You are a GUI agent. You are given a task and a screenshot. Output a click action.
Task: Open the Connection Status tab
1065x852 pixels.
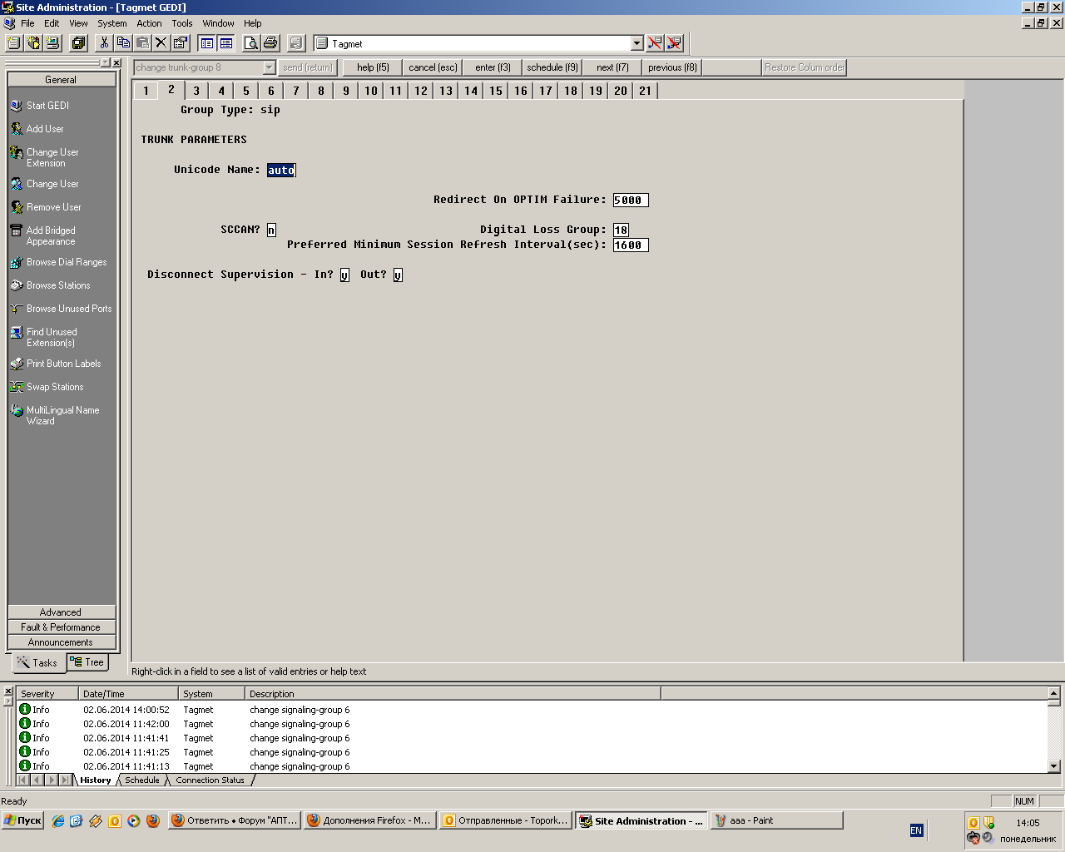point(210,780)
